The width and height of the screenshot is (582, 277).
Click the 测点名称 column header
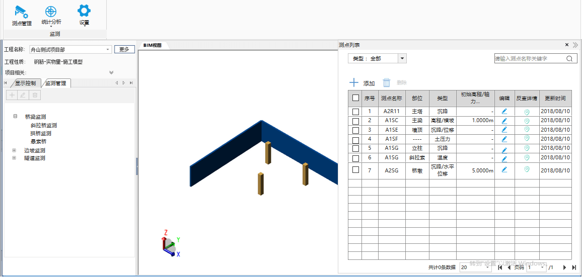pyautogui.click(x=392, y=98)
